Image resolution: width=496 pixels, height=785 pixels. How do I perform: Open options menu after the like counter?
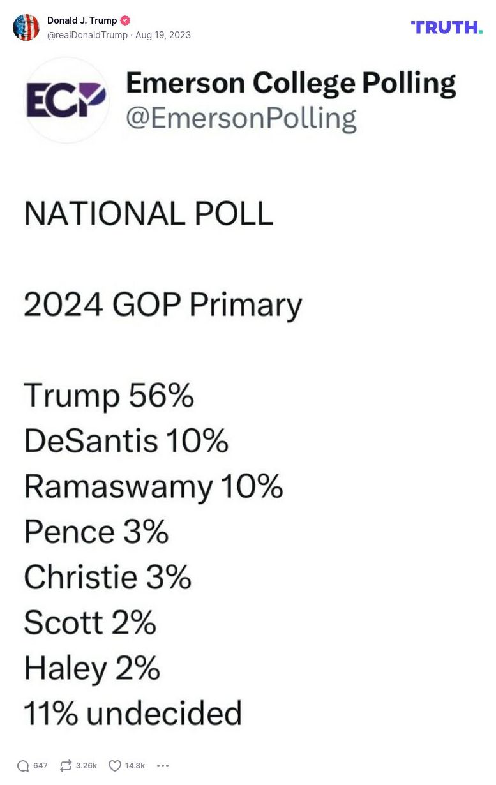163,766
